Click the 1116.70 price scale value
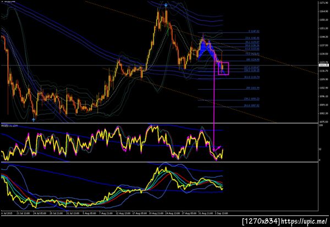Image resolution: width=330 pixels, height=227 pixels. (324, 71)
